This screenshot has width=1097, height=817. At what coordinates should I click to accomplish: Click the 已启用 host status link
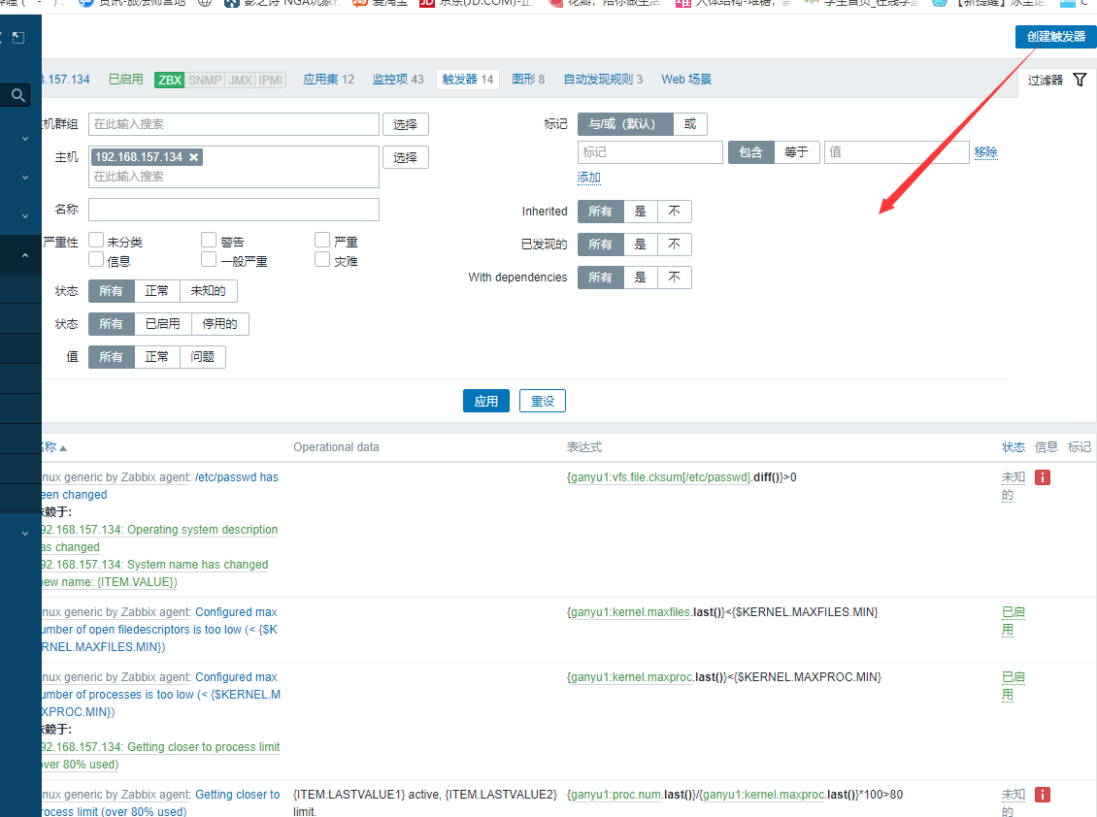tap(126, 80)
